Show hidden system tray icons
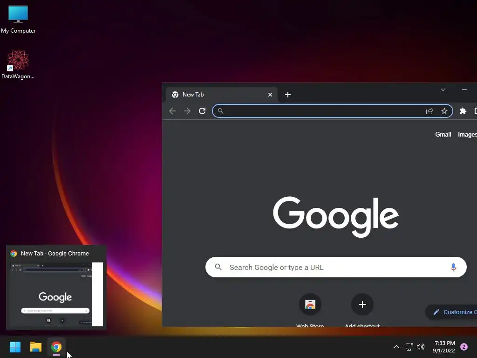Screen dimensions: 477x358 click(x=396, y=347)
